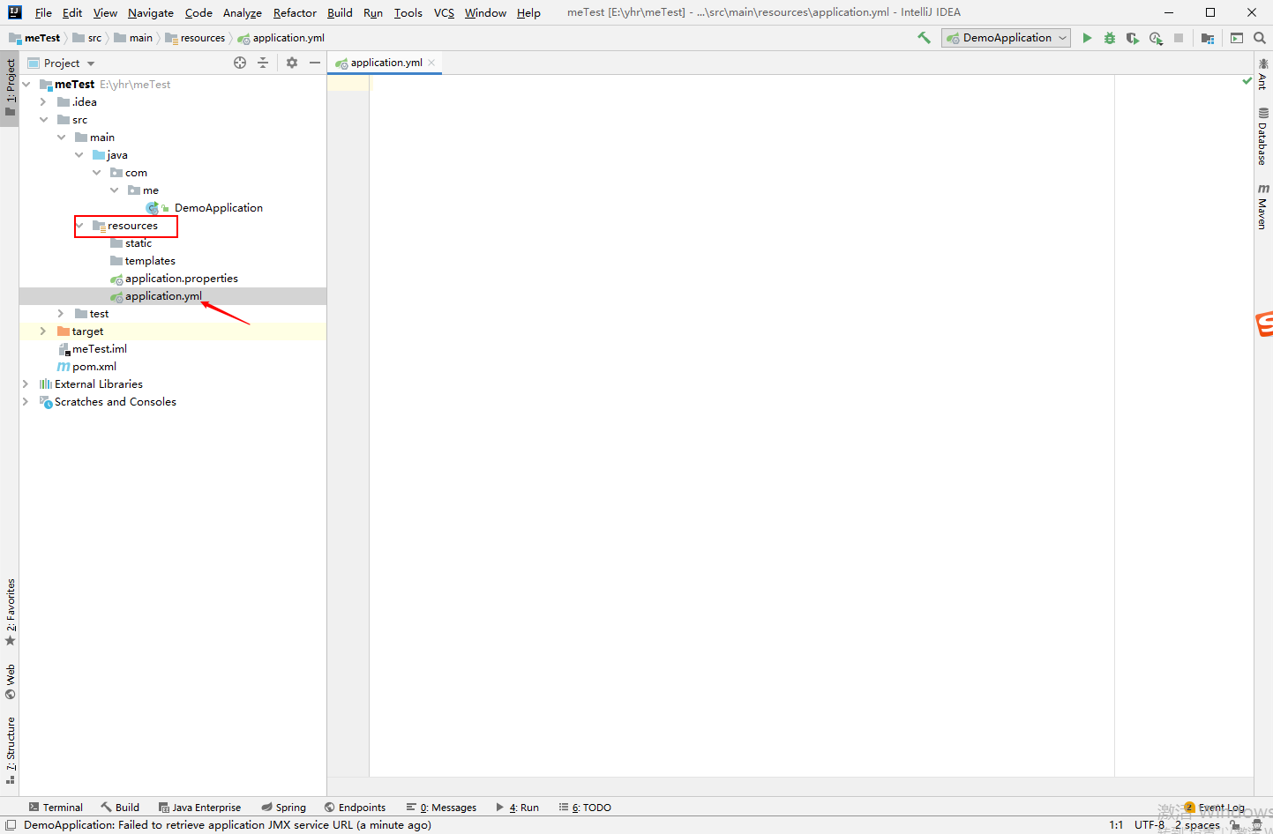This screenshot has height=834, width=1273.
Task: Click the Search Everywhere magnifier icon
Action: coord(1260,38)
